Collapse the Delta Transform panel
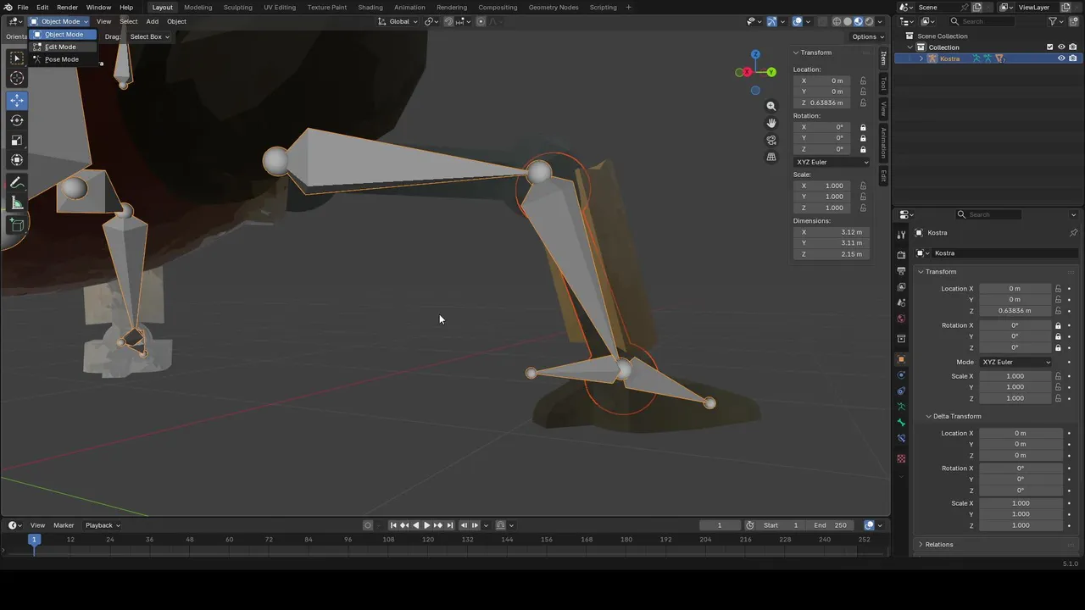 coord(956,416)
